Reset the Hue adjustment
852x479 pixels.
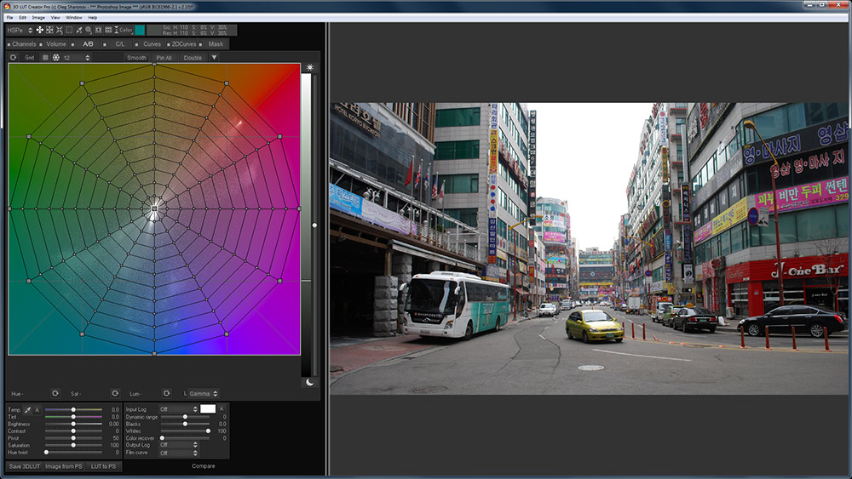click(x=55, y=393)
